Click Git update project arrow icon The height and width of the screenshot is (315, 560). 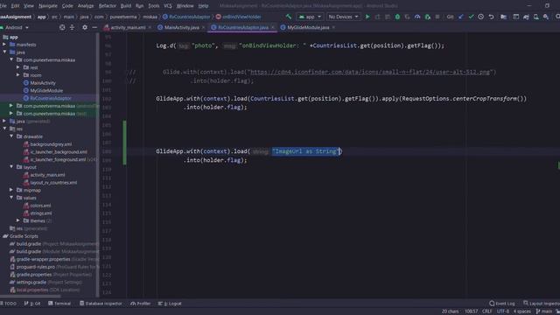click(x=461, y=17)
